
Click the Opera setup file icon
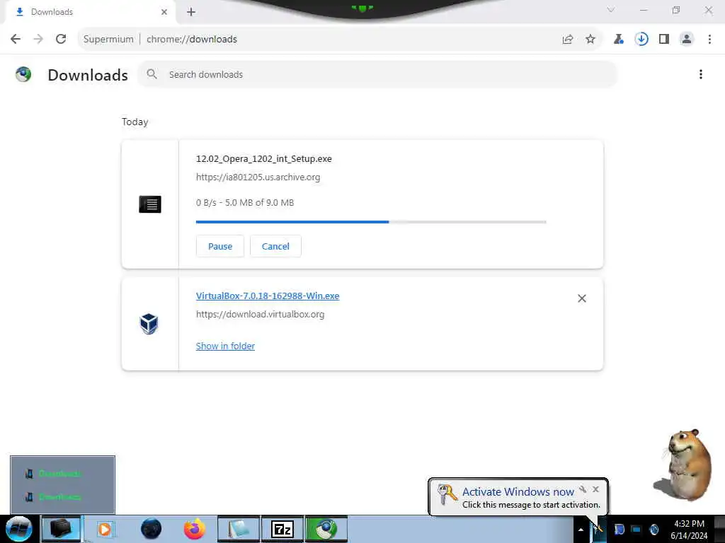point(150,204)
